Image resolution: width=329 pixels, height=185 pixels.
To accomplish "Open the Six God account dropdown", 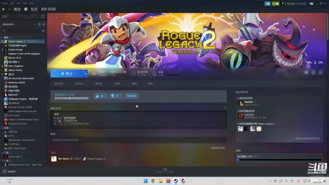I will 296,4.
